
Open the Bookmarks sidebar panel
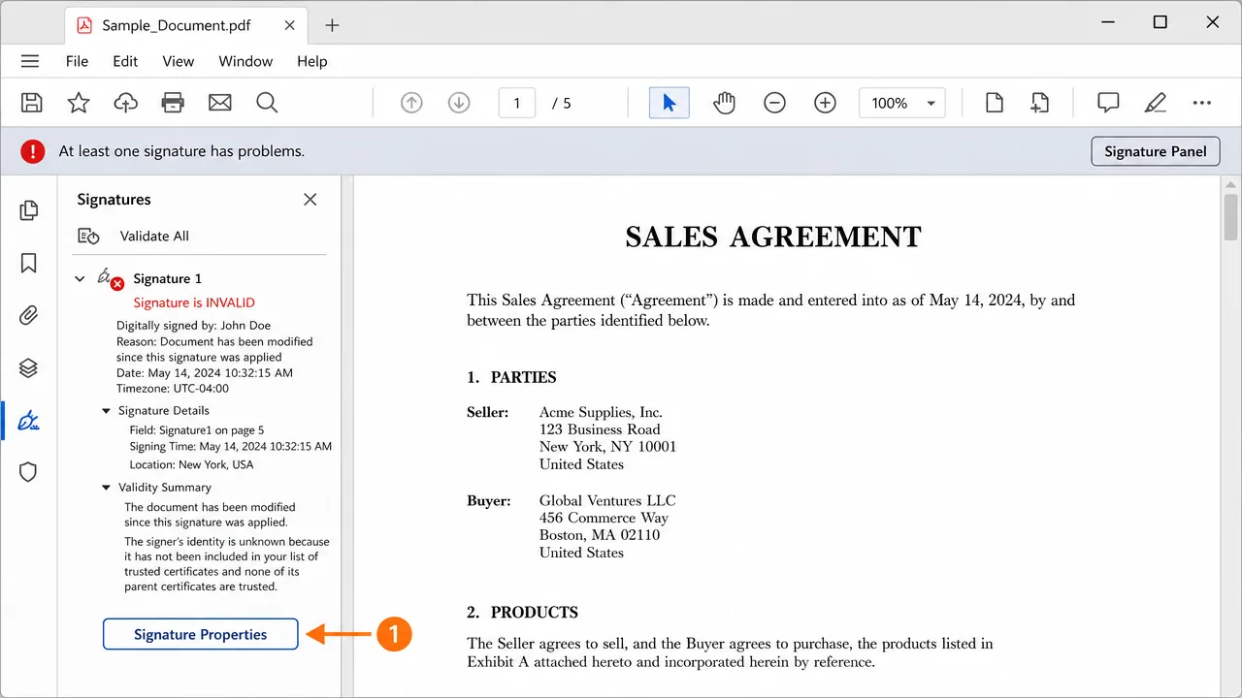(28, 263)
